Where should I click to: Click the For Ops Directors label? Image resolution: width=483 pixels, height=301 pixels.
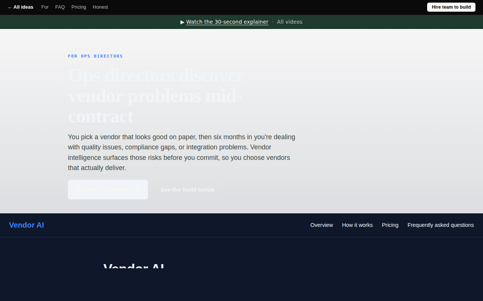click(x=95, y=56)
